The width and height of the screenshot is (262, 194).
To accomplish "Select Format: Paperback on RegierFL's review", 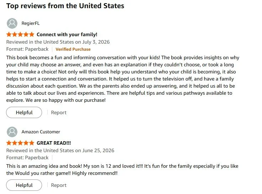I will (x=27, y=49).
